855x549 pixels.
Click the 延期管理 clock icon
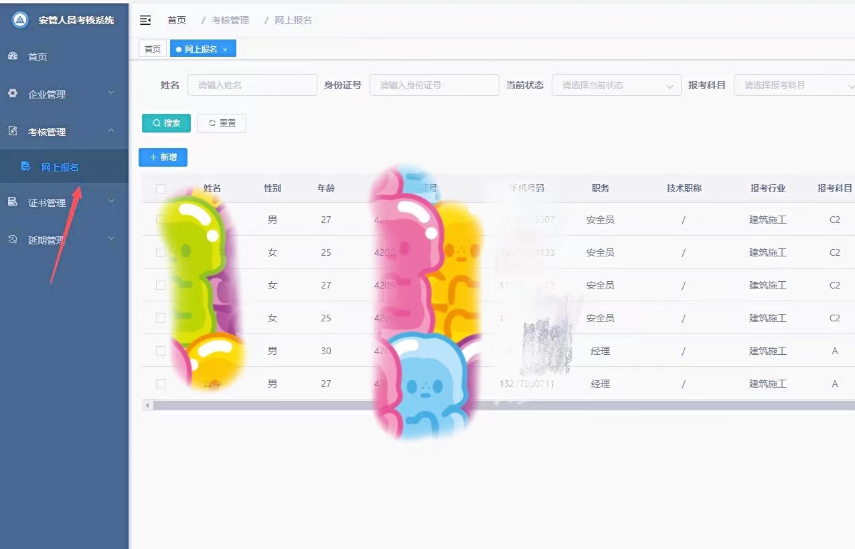point(13,240)
